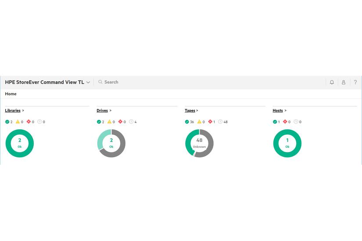This screenshot has width=362, height=241.
Task: Click the Home breadcrumb
Action: pos(11,94)
